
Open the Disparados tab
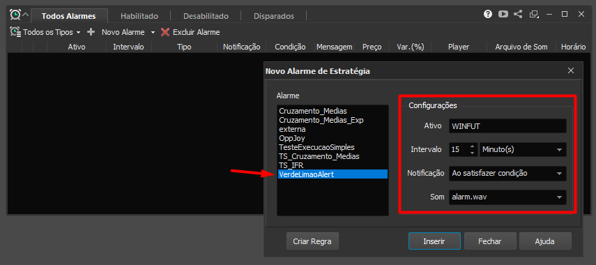pyautogui.click(x=274, y=16)
